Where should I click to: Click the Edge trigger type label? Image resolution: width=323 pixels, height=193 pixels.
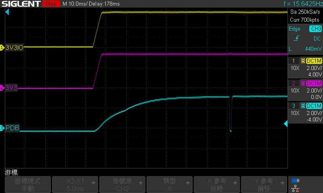pos(294,29)
